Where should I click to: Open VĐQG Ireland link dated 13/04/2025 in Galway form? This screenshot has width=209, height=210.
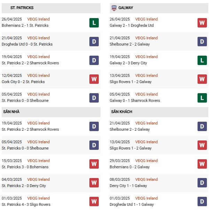click(x=146, y=75)
